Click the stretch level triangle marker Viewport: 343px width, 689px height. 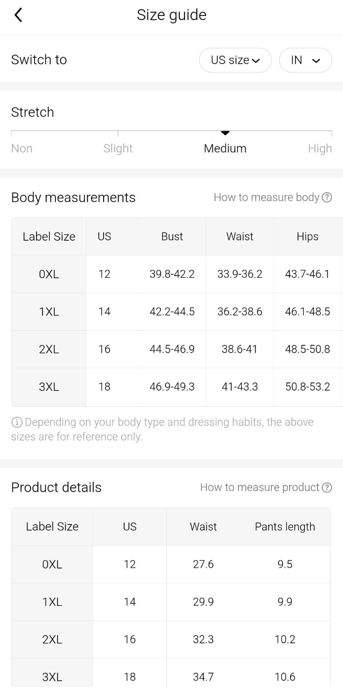225,133
